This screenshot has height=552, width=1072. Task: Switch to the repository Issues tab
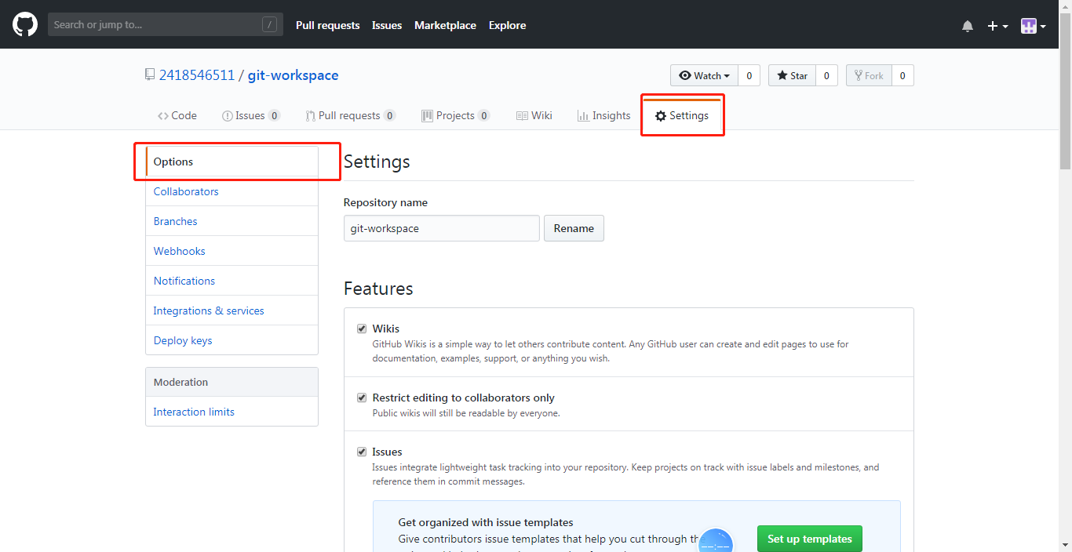pyautogui.click(x=251, y=115)
